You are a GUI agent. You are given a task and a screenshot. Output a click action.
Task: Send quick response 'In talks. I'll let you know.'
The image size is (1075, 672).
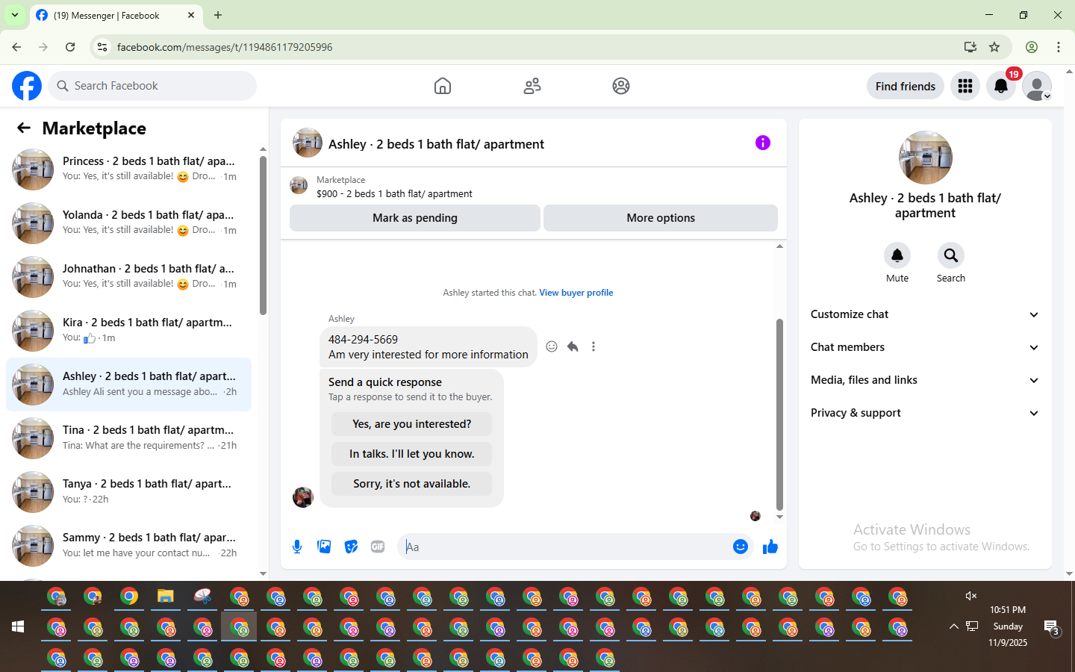[411, 454]
